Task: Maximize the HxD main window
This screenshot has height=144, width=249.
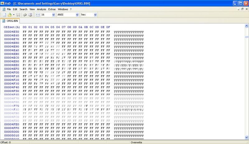Action: click(x=241, y=3)
